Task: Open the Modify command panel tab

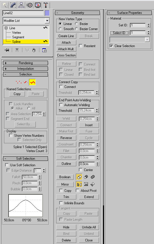Action: pyautogui.click(x=13, y=5)
